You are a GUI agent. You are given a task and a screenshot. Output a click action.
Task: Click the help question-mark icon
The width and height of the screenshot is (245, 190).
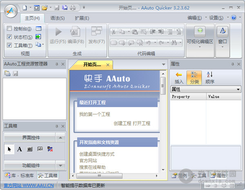pyautogui.click(x=234, y=18)
